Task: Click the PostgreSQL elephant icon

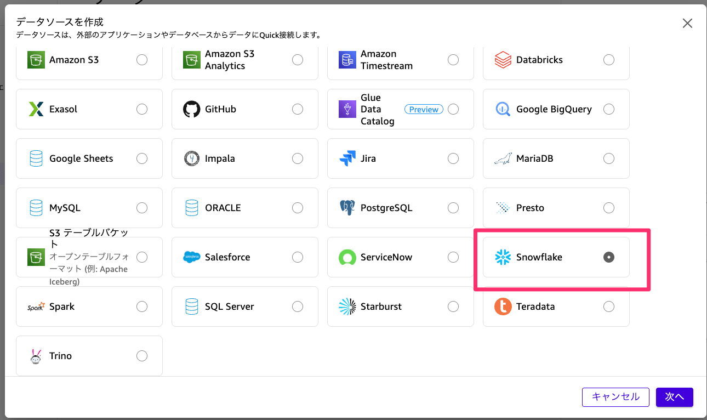Action: pos(347,208)
